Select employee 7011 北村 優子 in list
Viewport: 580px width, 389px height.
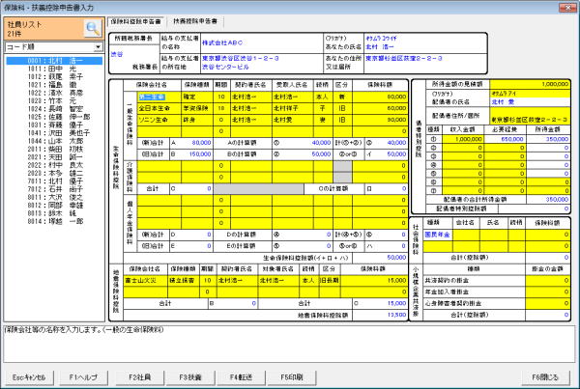pyautogui.click(x=54, y=181)
